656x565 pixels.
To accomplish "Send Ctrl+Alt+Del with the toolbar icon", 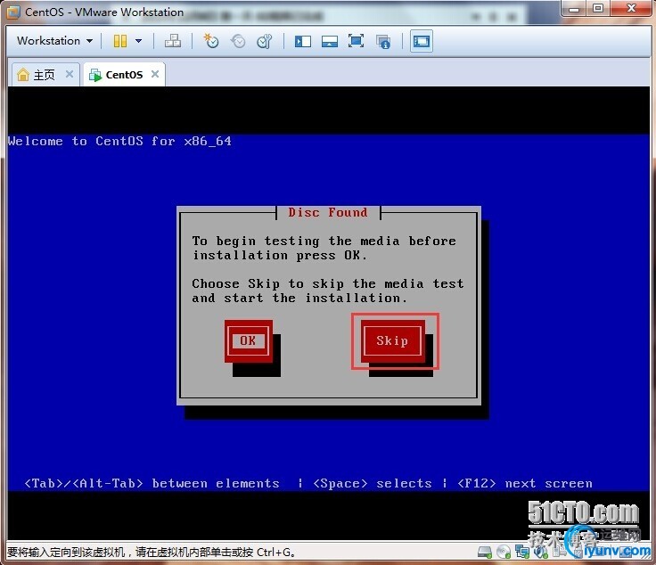I will pyautogui.click(x=173, y=41).
